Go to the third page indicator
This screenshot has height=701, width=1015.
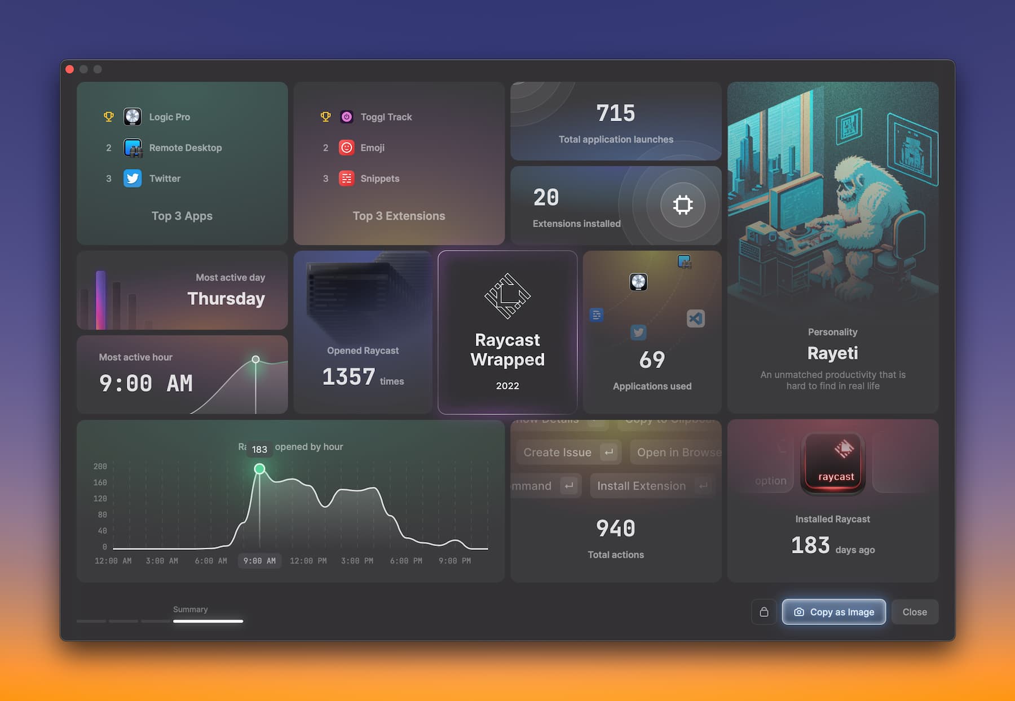point(156,621)
